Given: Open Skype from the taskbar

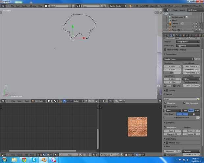Looking at the screenshot, I should point(34,160).
